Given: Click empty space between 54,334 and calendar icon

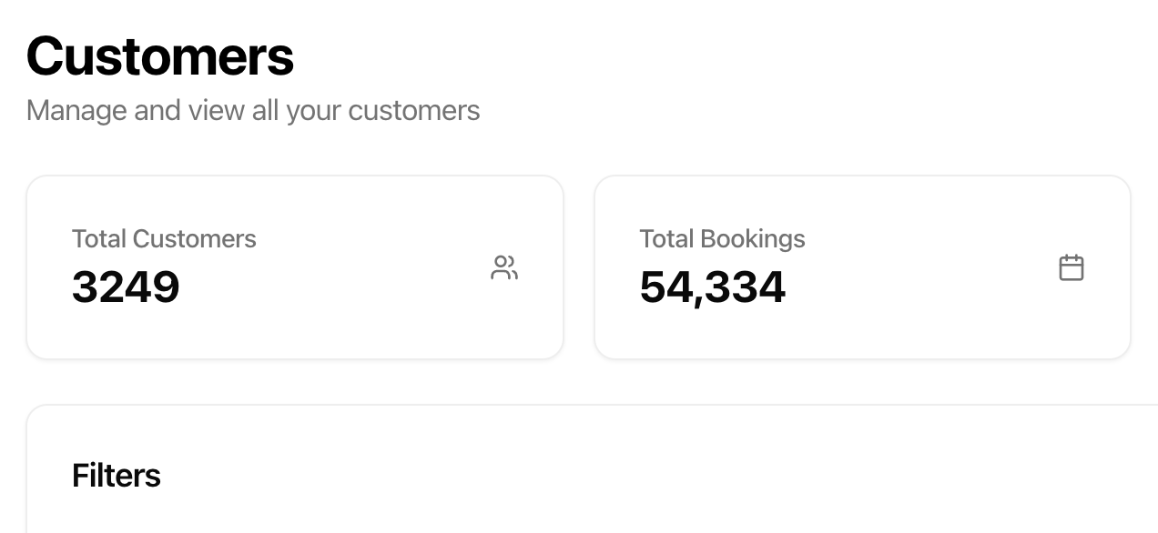Looking at the screenshot, I should tap(919, 287).
